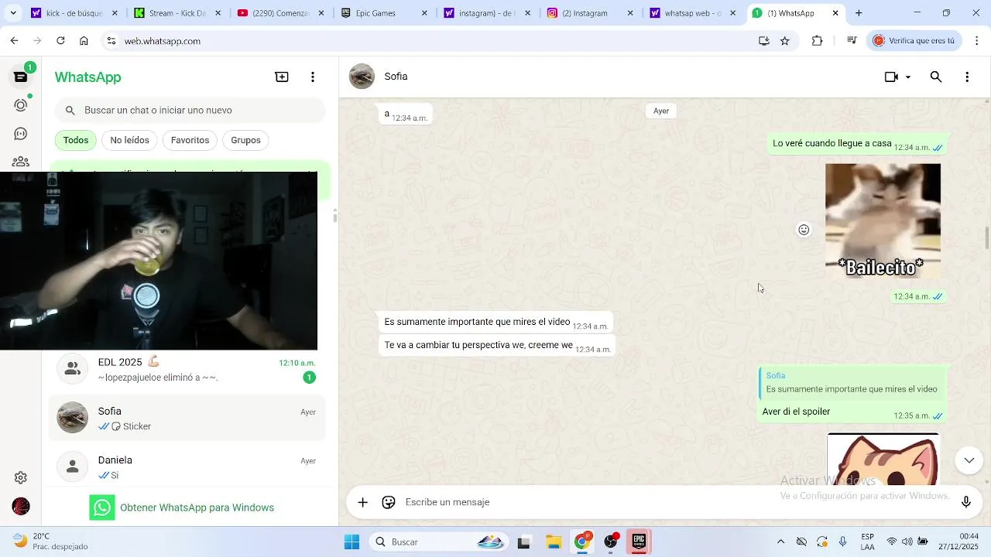The image size is (991, 557).
Task: Open the Channels sidebar icon
Action: 21,134
